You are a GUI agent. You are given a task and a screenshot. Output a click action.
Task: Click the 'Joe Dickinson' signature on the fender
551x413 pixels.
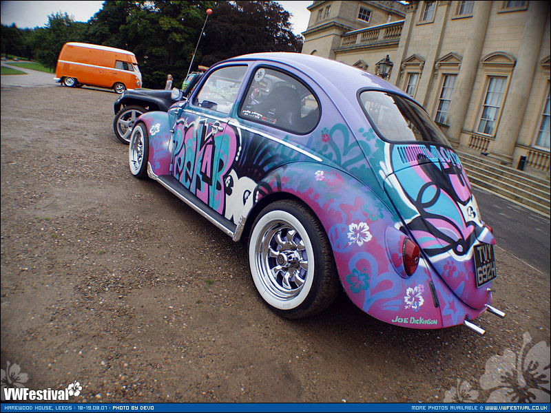pos(415,321)
